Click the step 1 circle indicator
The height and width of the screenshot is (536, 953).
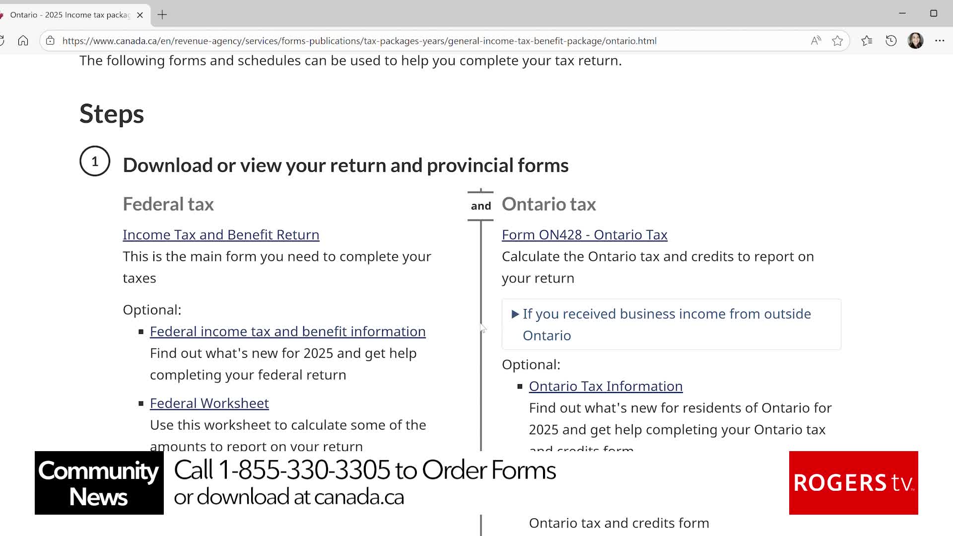pyautogui.click(x=94, y=161)
